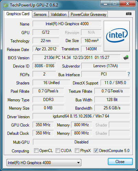
Task: Click the Bus Interface question mark
Action: (129, 74)
